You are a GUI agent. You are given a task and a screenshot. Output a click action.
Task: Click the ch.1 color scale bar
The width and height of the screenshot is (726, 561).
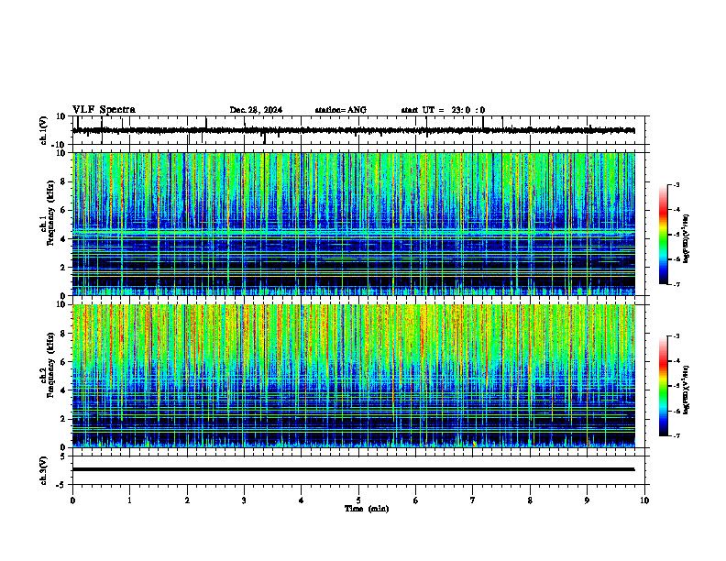pos(664,235)
